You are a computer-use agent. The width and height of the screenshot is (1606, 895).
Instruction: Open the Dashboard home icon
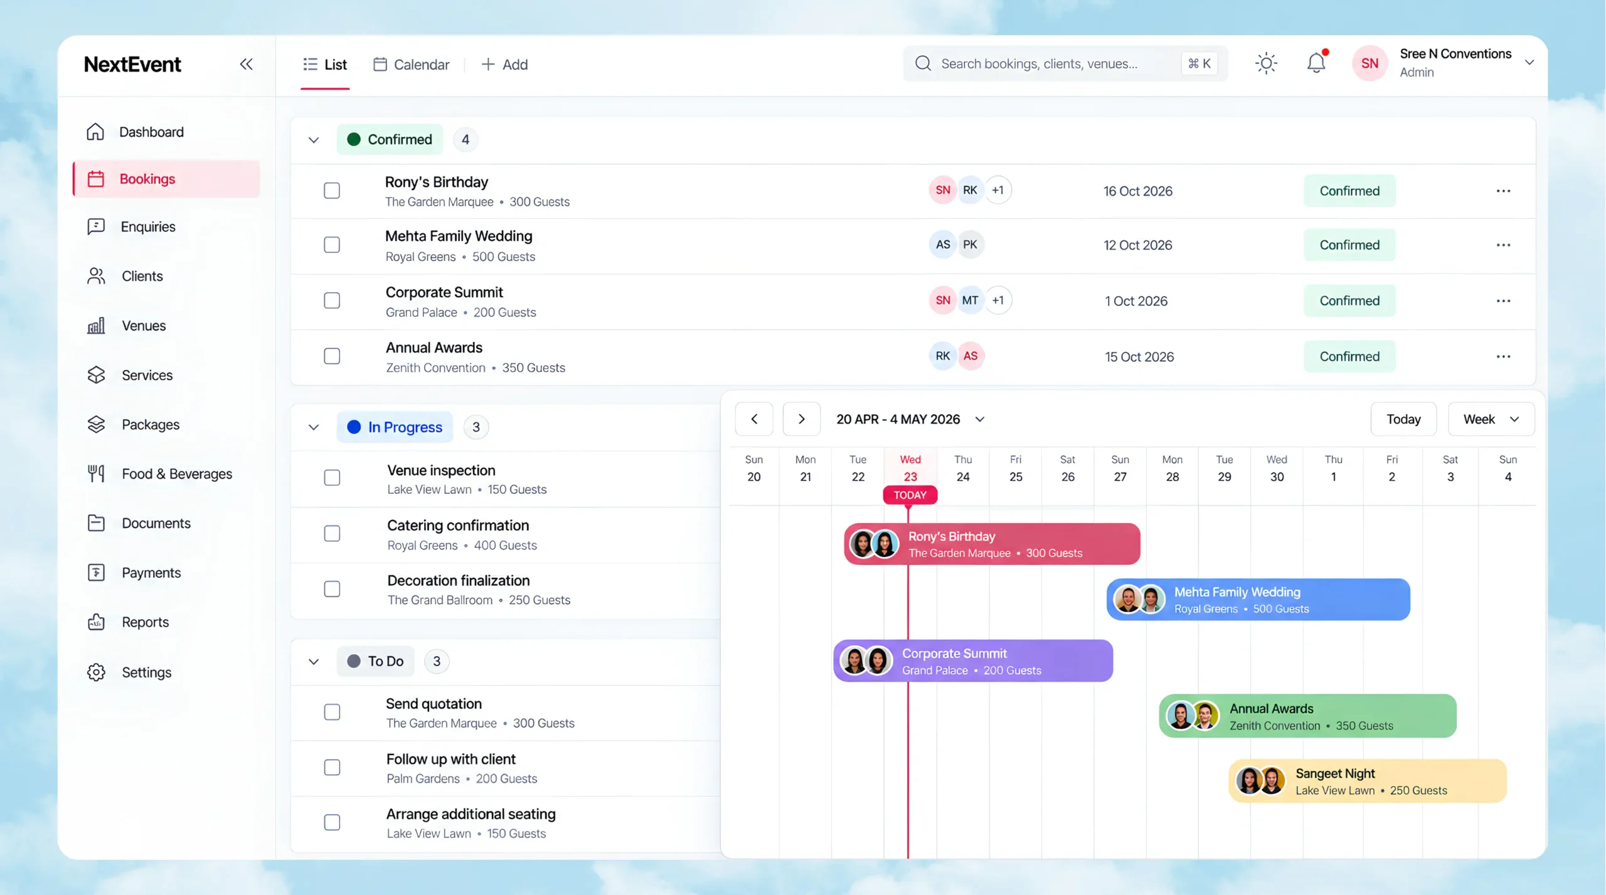(95, 132)
